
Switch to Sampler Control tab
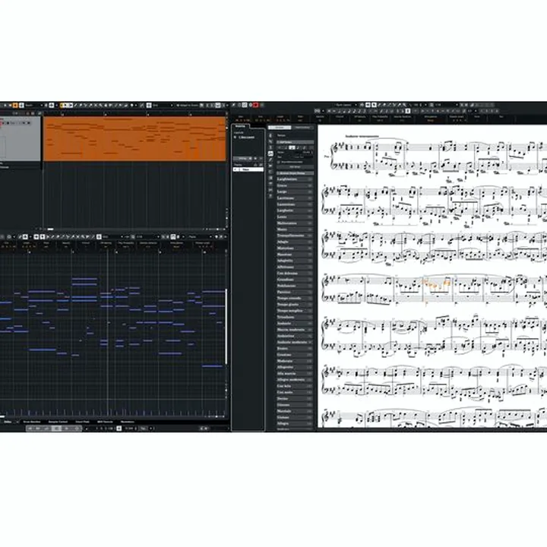(58, 422)
